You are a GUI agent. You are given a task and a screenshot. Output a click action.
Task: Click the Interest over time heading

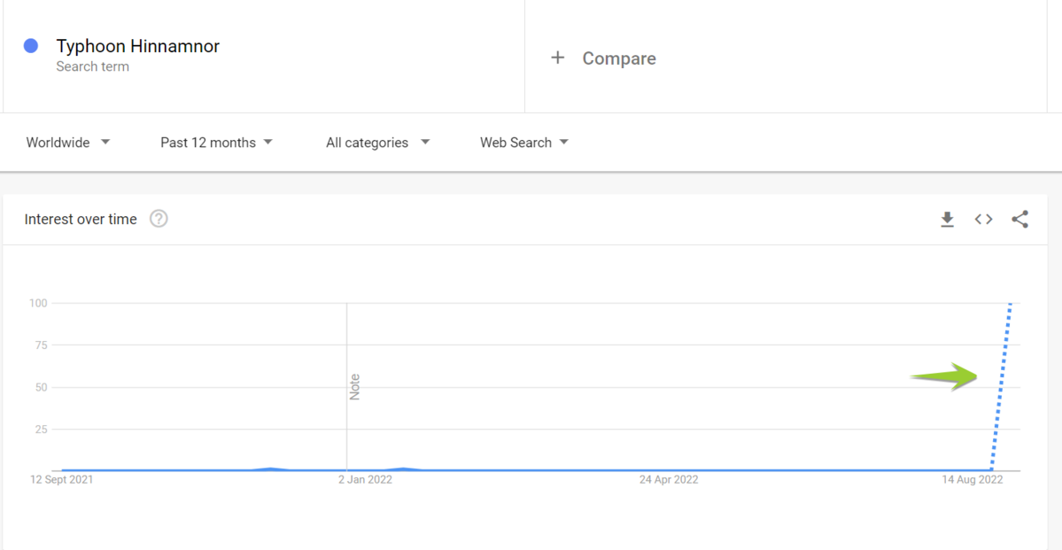pos(80,219)
